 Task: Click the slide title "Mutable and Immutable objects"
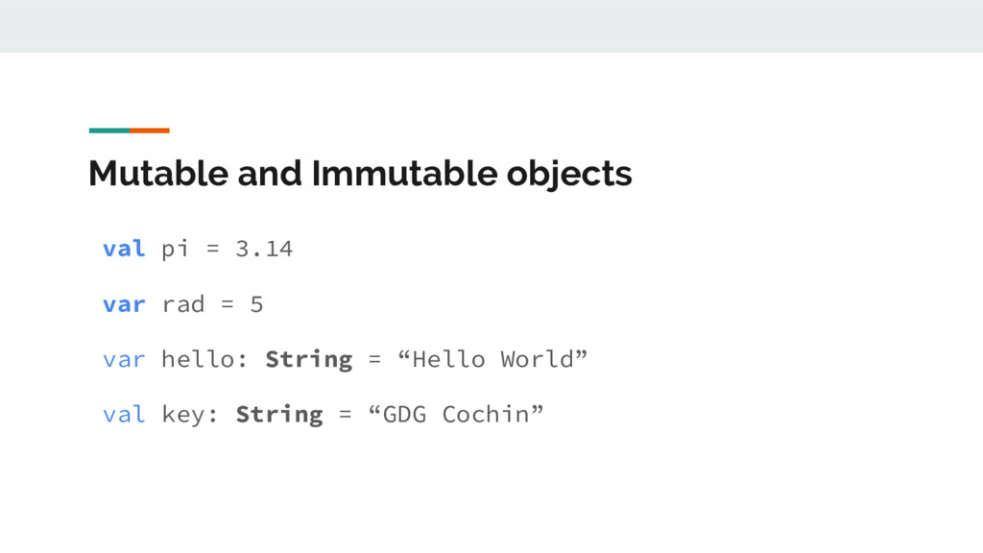tap(360, 174)
